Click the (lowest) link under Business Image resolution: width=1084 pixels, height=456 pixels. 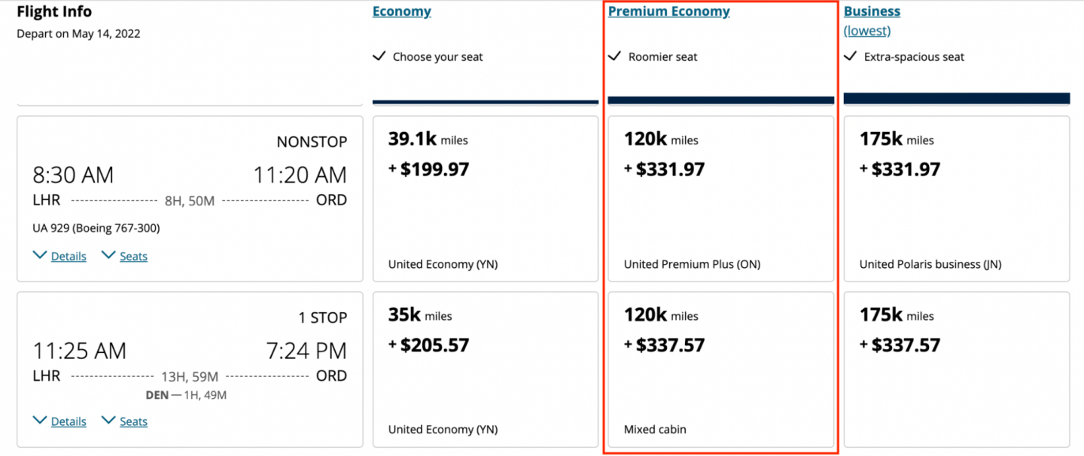[x=866, y=31]
